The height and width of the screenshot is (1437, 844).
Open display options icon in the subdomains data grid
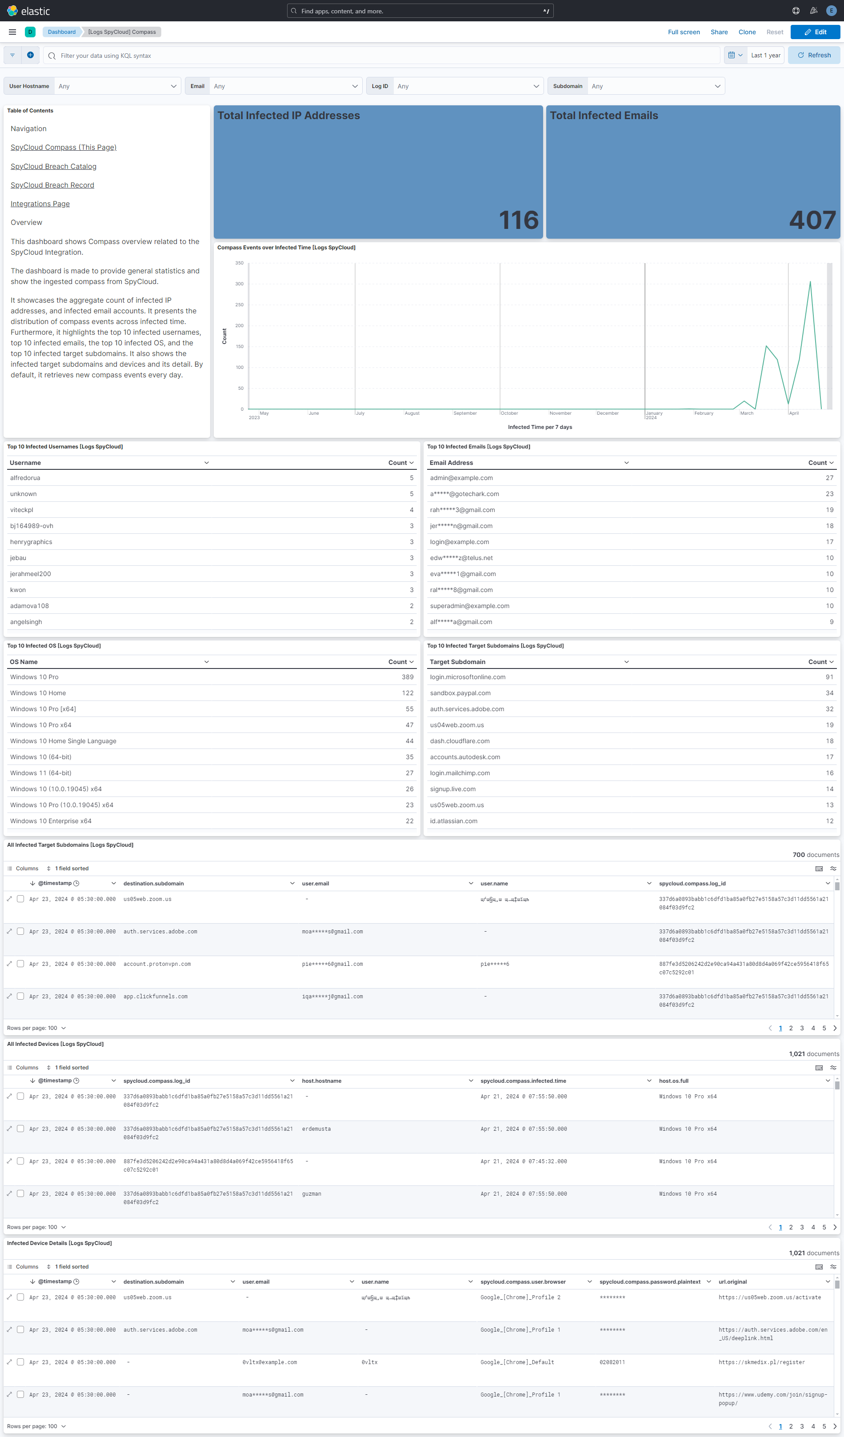pos(832,868)
